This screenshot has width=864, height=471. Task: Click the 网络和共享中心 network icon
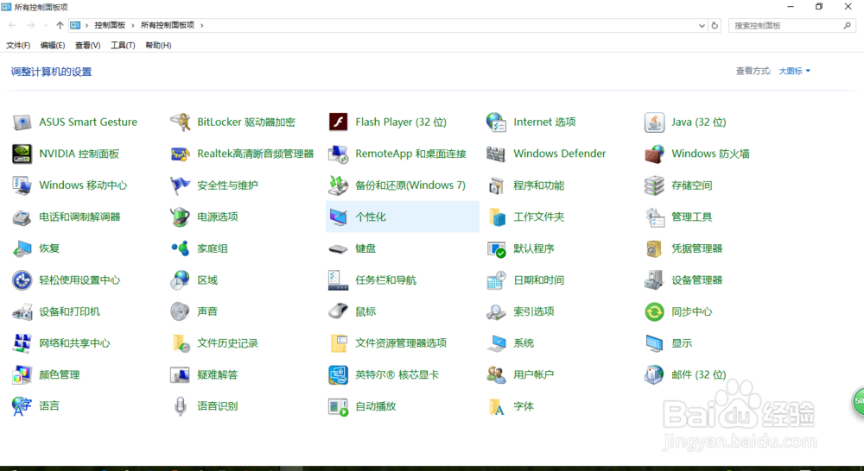[22, 343]
